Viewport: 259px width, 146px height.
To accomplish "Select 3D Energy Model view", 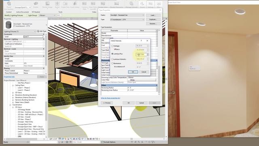I will tap(24, 109).
